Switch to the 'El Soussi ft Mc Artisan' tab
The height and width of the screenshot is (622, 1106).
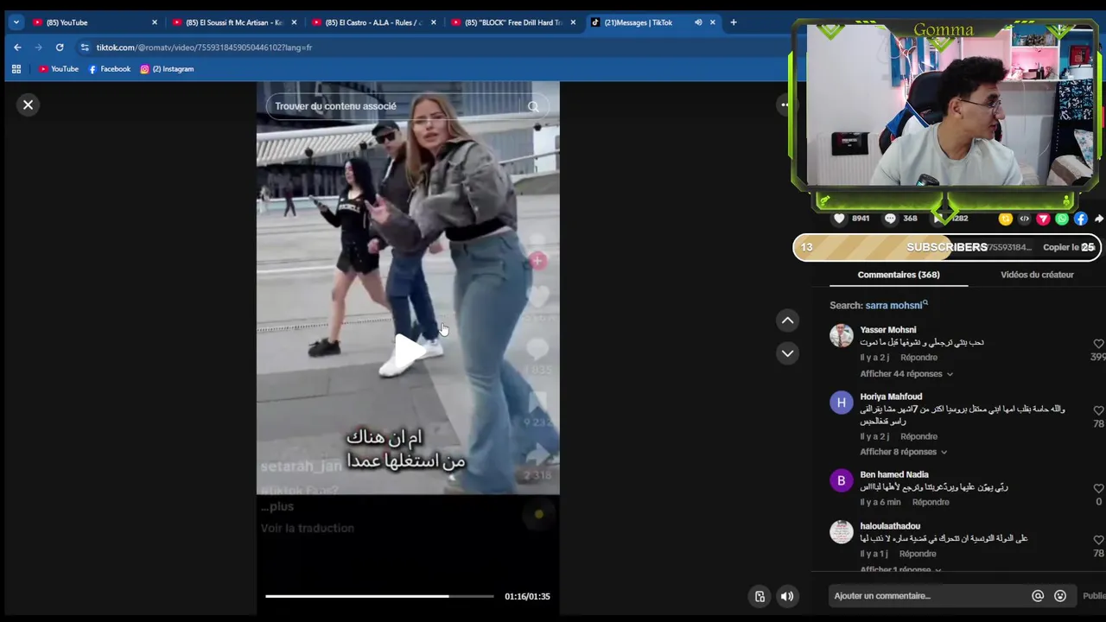coord(233,22)
